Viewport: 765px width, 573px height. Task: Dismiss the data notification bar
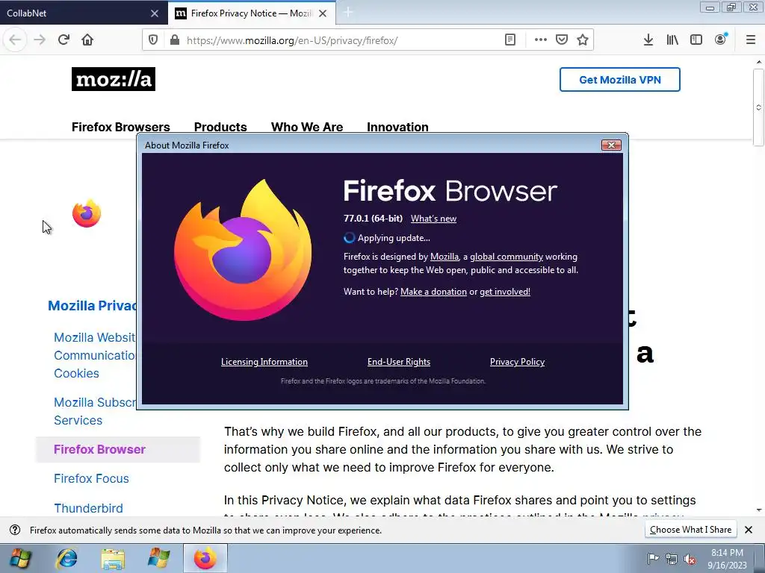click(x=749, y=530)
